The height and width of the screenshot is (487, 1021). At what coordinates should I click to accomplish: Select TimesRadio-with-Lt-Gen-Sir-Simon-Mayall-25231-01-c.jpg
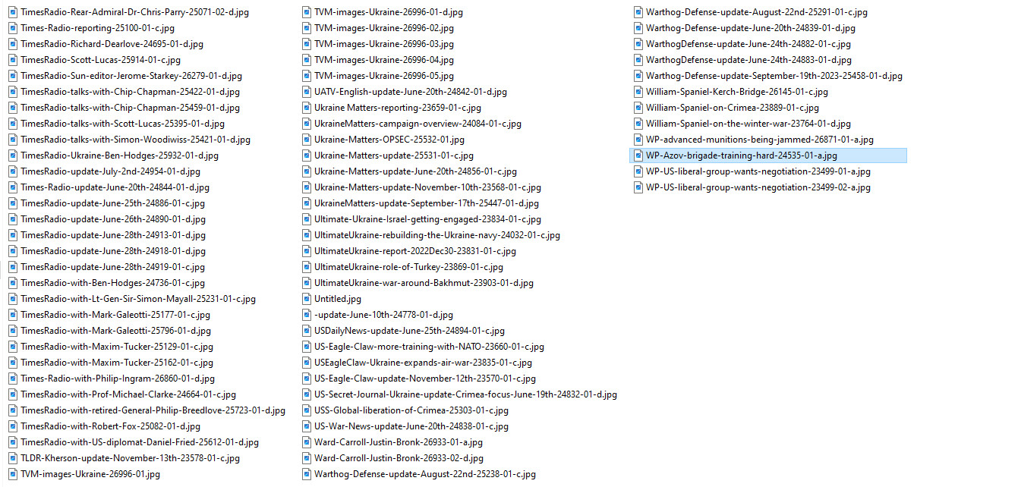tap(138, 299)
